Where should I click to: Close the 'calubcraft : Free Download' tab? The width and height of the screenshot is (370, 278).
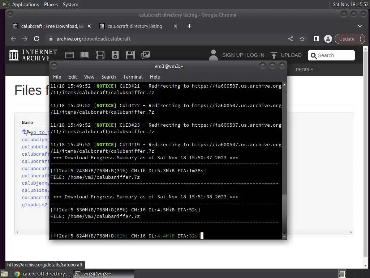[x=89, y=26]
